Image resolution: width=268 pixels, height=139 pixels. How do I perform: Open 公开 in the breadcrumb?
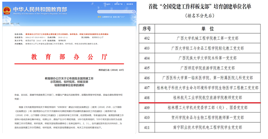click(x=17, y=23)
